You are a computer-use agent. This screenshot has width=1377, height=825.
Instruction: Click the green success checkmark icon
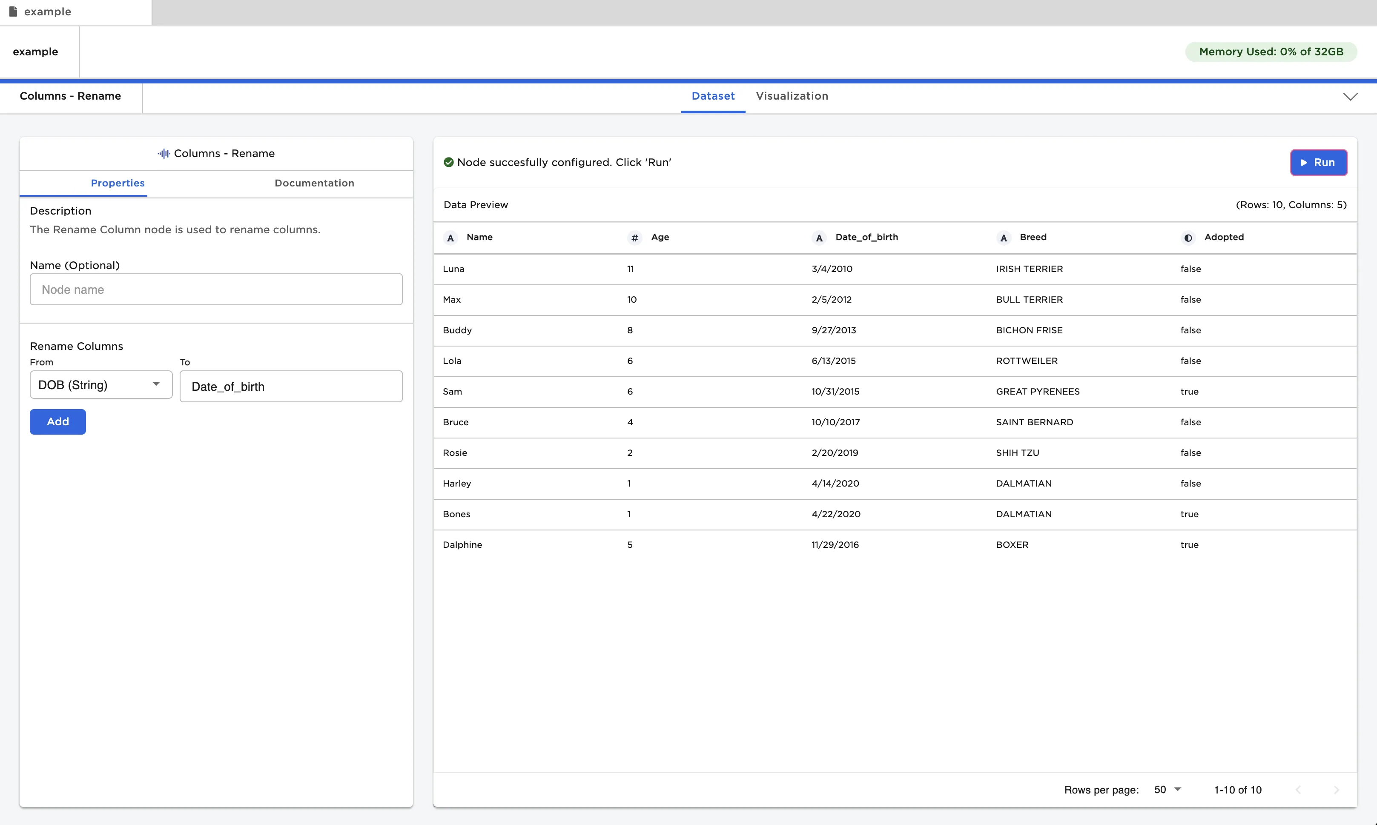(449, 162)
